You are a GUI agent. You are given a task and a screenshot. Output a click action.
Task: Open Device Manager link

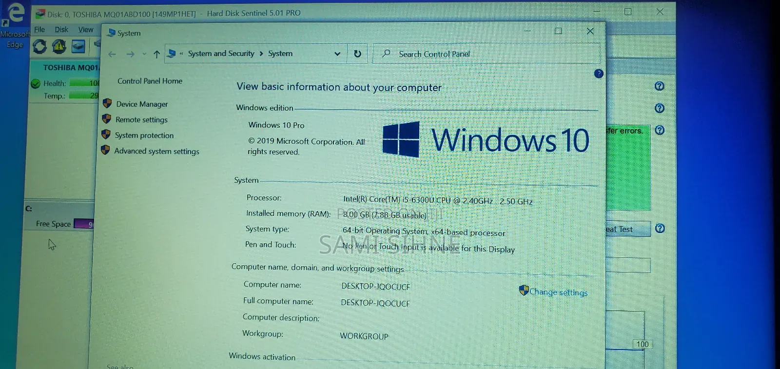coord(142,104)
